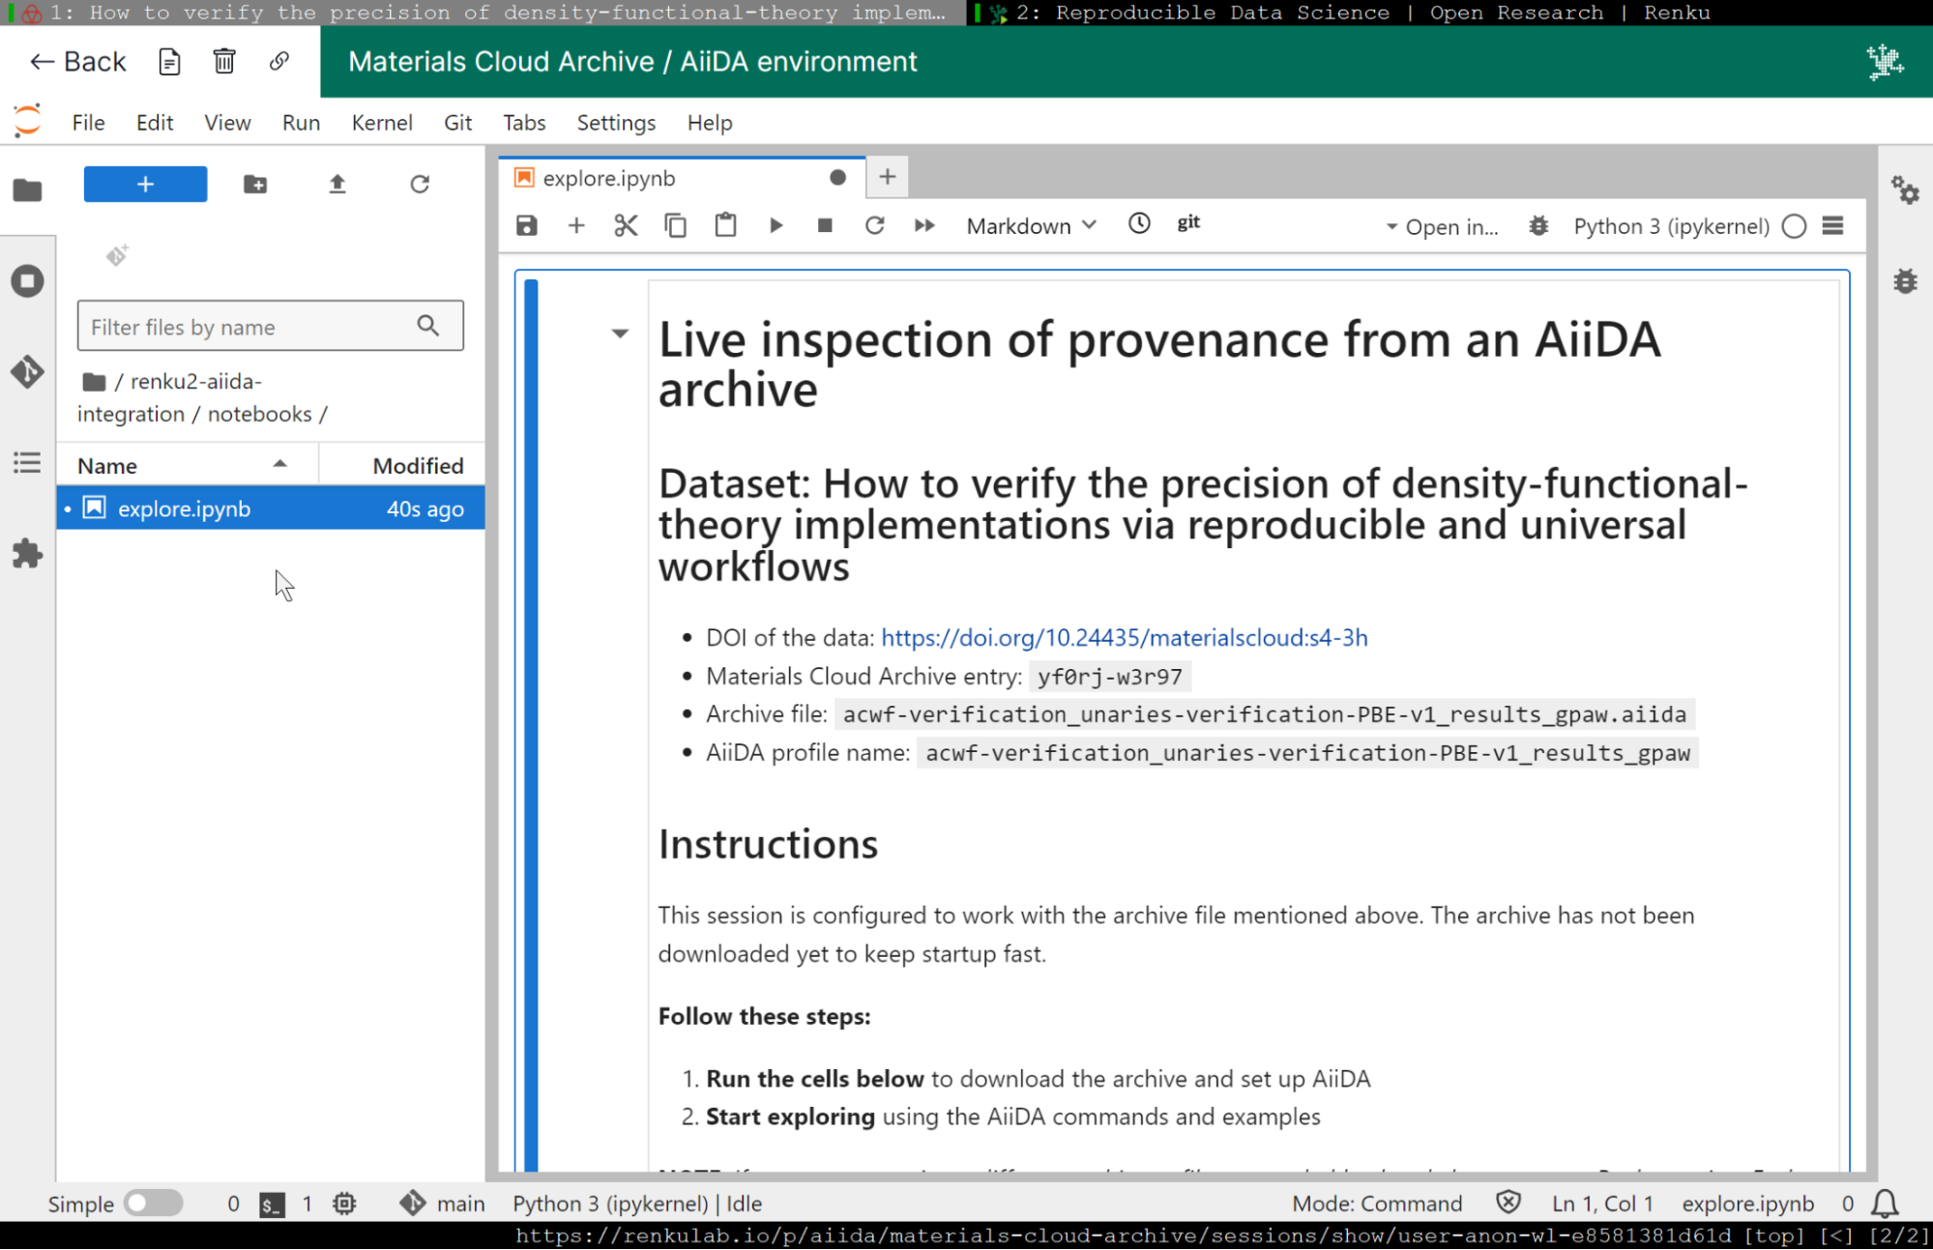The height and width of the screenshot is (1250, 1933).
Task: Open the Markdown cell type dropdown
Action: click(x=1031, y=225)
